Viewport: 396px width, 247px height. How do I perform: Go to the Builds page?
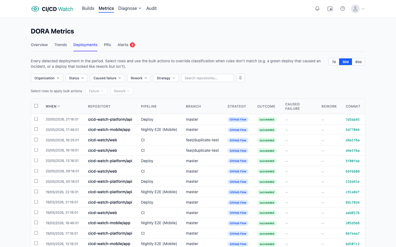click(x=88, y=9)
